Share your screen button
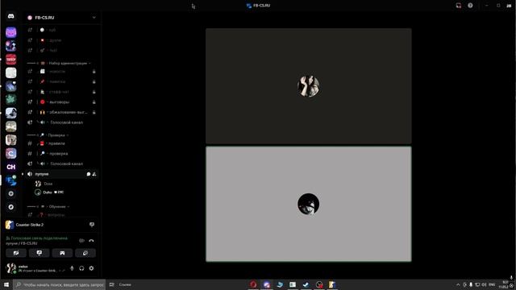 (x=40, y=253)
